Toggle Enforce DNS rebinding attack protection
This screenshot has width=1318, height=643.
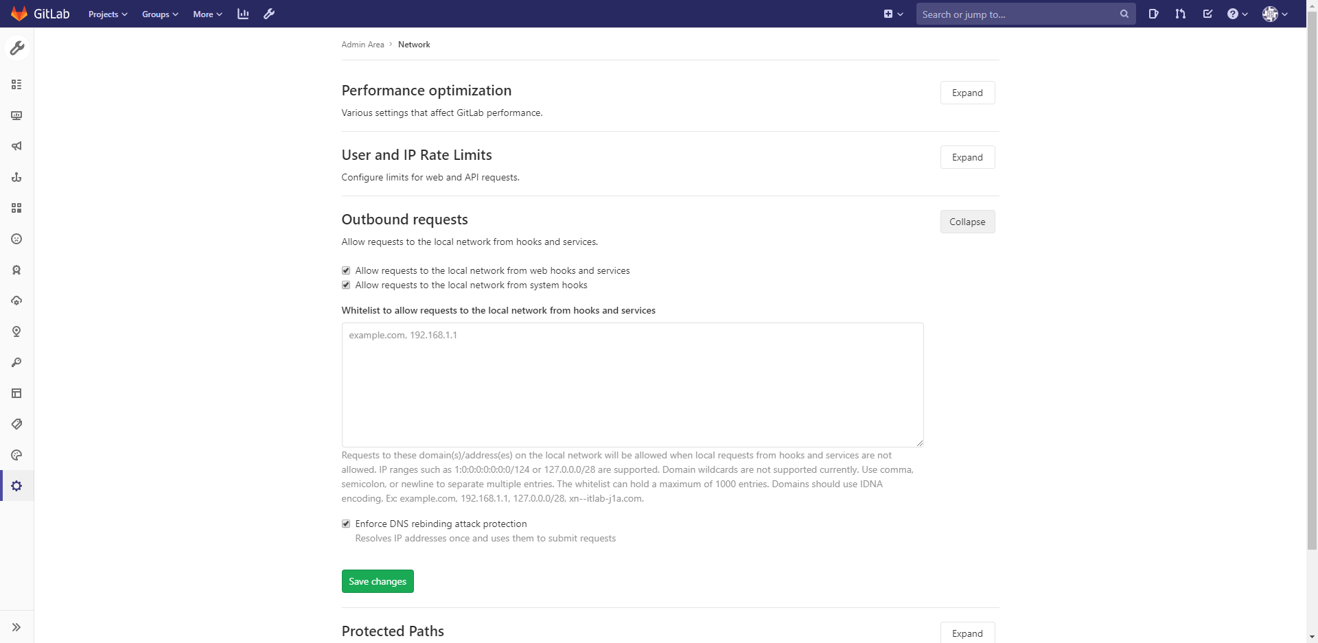point(346,524)
